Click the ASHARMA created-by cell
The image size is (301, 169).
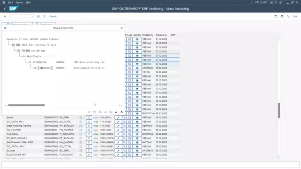click(147, 68)
